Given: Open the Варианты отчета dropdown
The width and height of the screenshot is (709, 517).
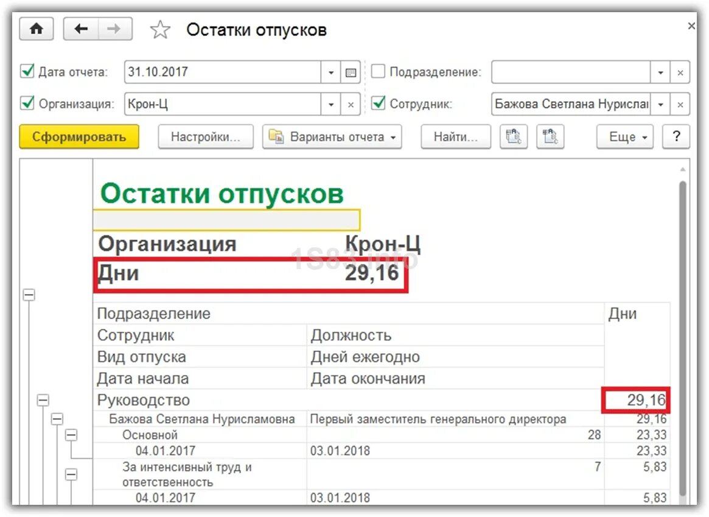Looking at the screenshot, I should (332, 136).
